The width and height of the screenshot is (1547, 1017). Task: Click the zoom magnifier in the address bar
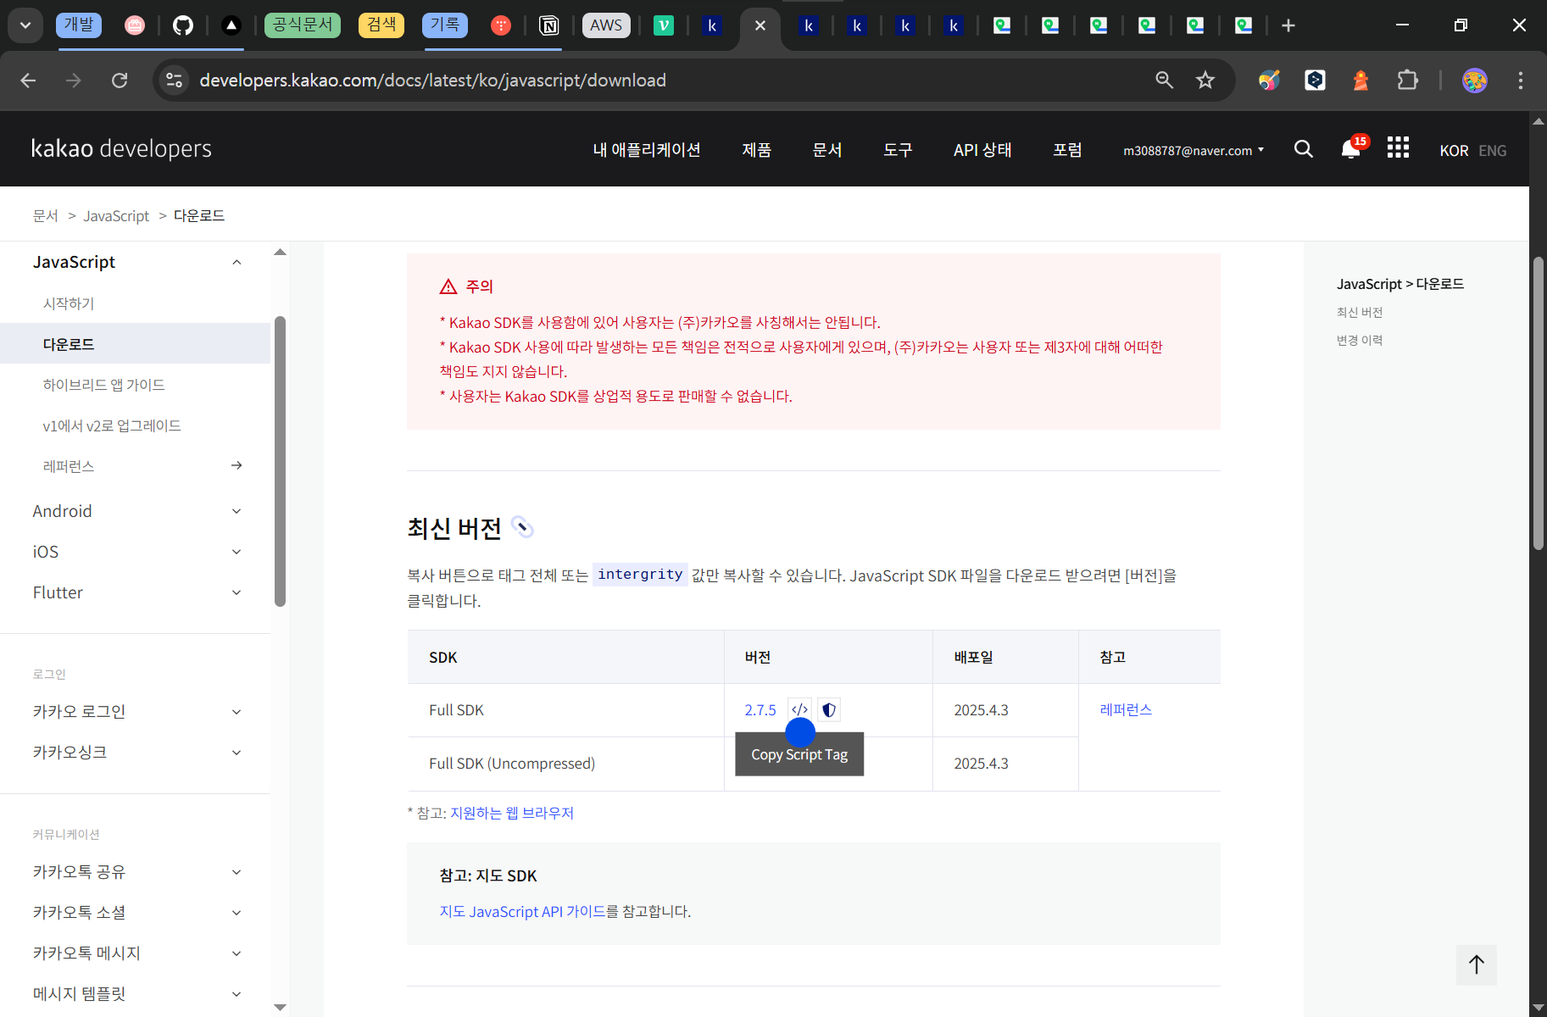point(1165,80)
